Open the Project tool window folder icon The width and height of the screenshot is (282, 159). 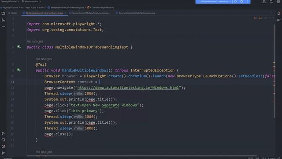3,14
